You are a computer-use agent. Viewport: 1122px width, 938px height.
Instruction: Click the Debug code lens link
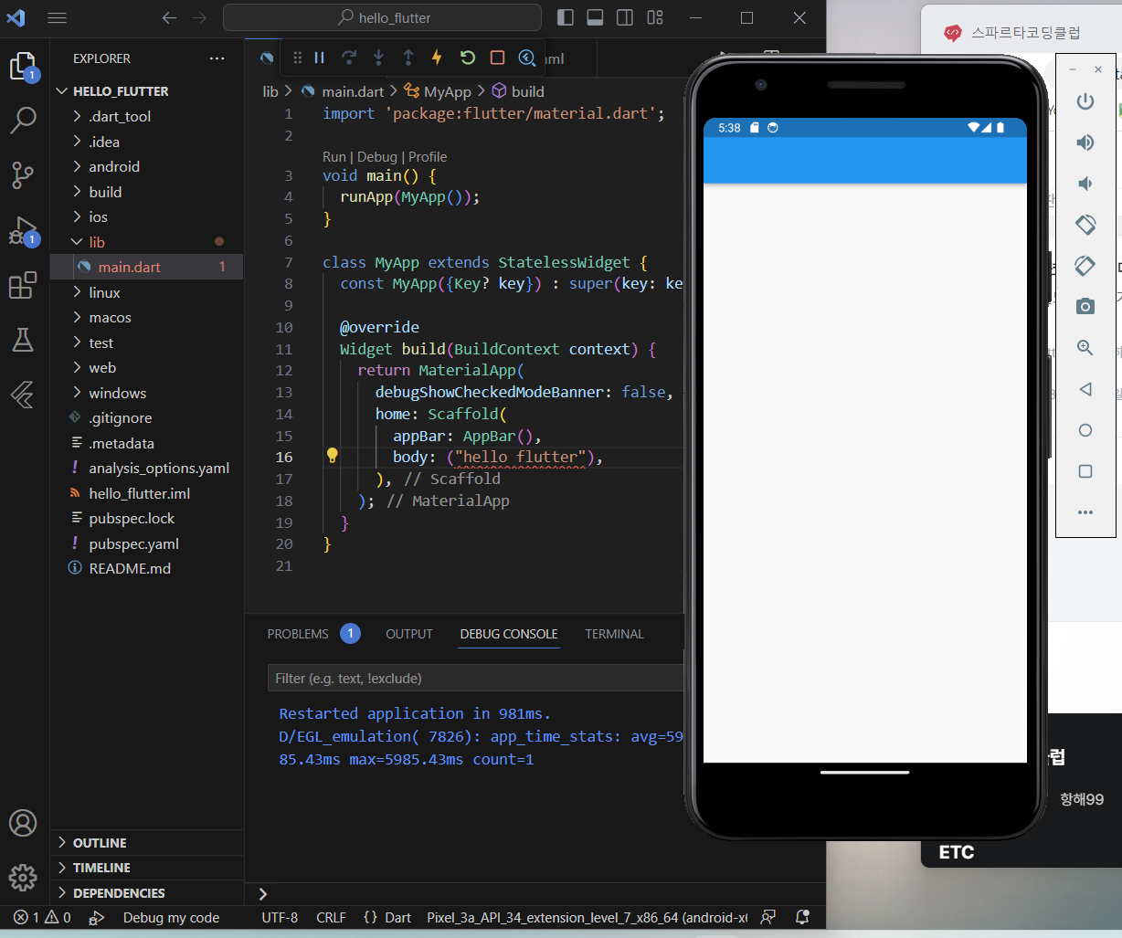[x=376, y=157]
